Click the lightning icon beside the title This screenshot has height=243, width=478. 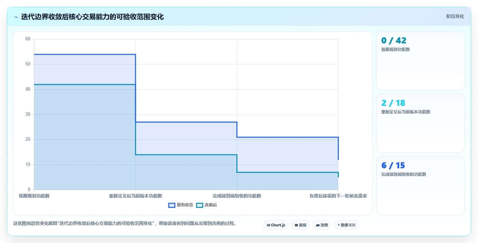tap(16, 17)
